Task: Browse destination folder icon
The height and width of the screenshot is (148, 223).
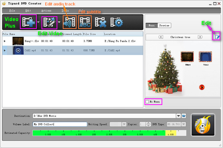Action: click(184, 116)
